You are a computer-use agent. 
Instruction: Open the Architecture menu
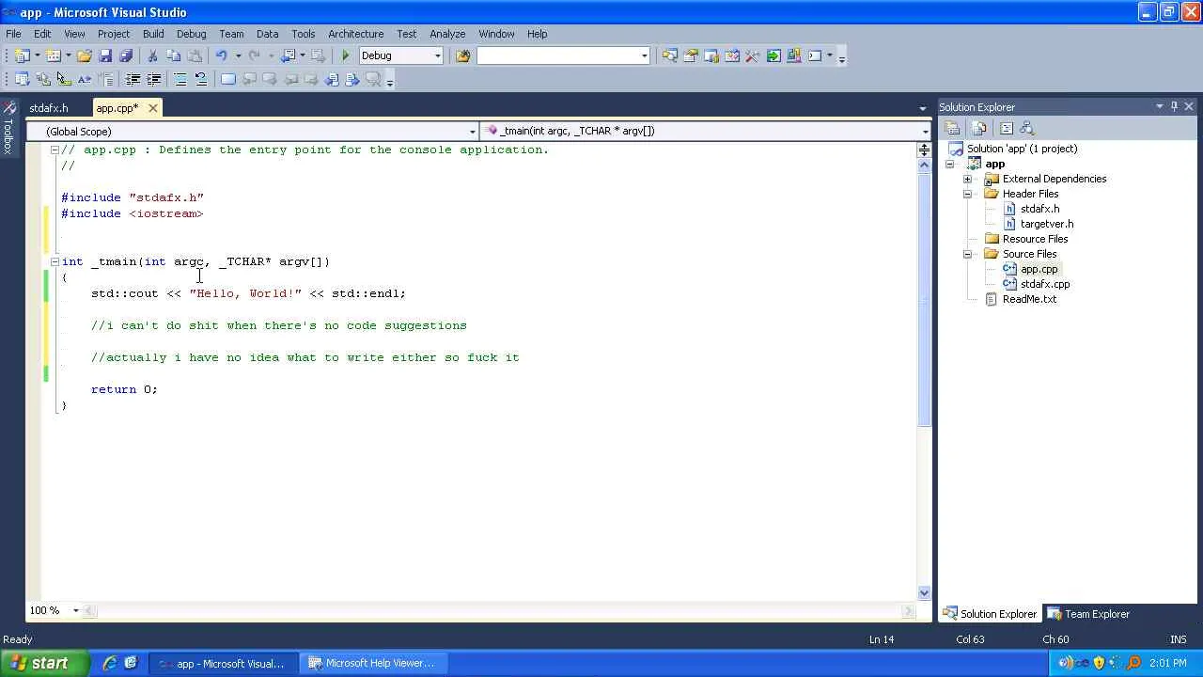tap(355, 34)
